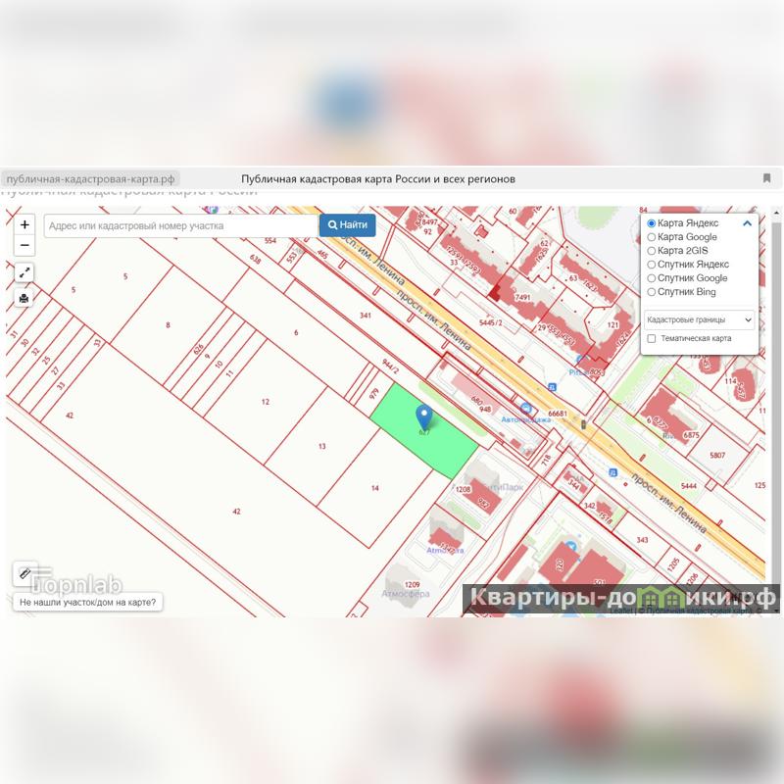Click the blue location pin marker
The height and width of the screenshot is (784, 784).
click(424, 417)
